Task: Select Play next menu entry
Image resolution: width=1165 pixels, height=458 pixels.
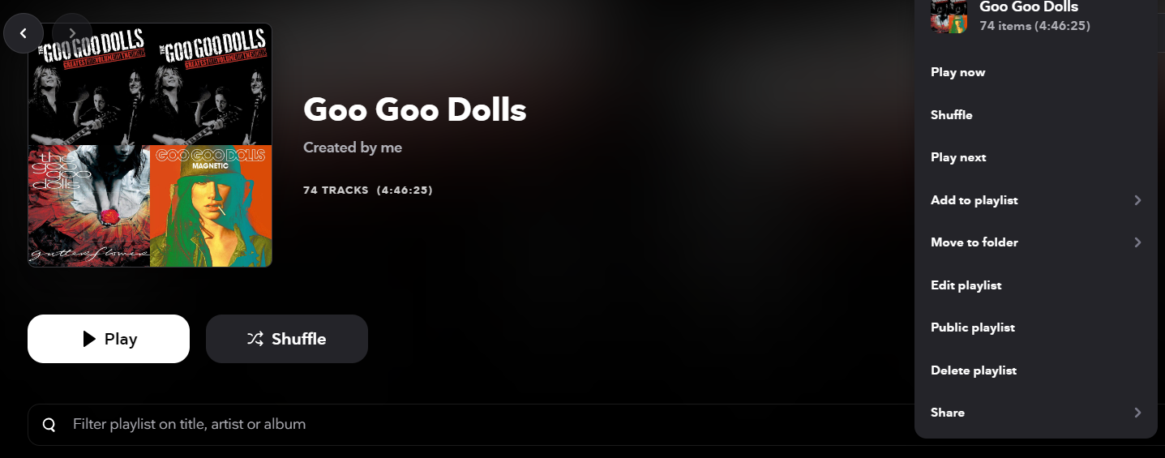Action: pyautogui.click(x=958, y=157)
